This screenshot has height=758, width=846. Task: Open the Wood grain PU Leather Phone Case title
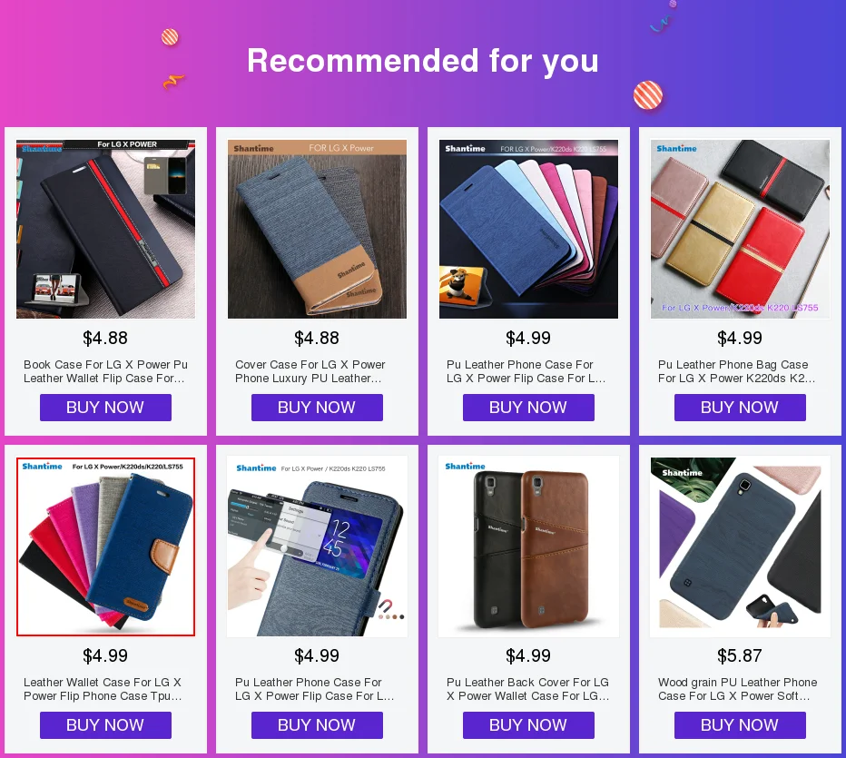(738, 689)
